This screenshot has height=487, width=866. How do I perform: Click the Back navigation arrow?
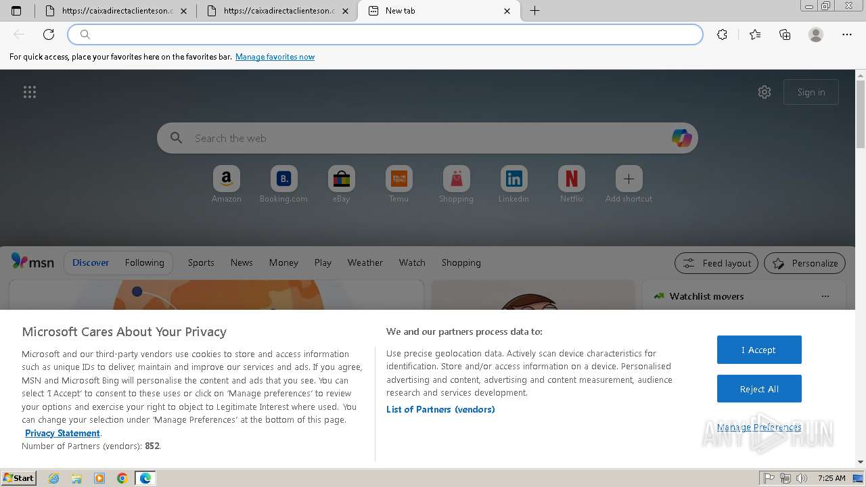coord(19,34)
